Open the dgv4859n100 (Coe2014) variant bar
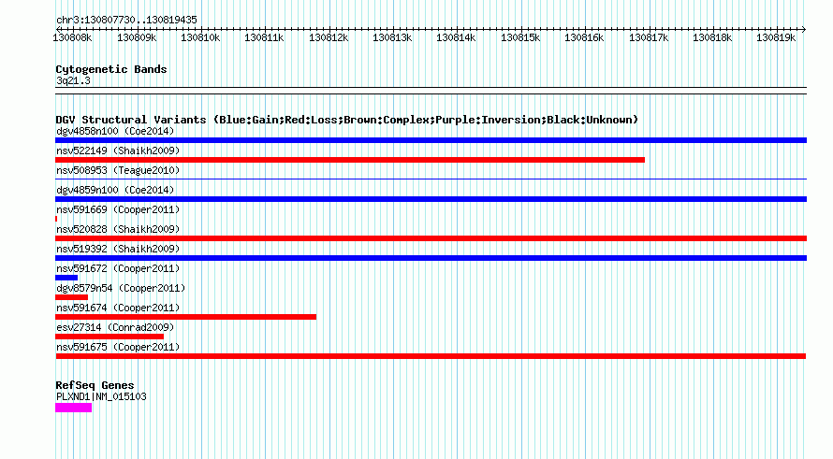This screenshot has height=459, width=833. [x=431, y=199]
